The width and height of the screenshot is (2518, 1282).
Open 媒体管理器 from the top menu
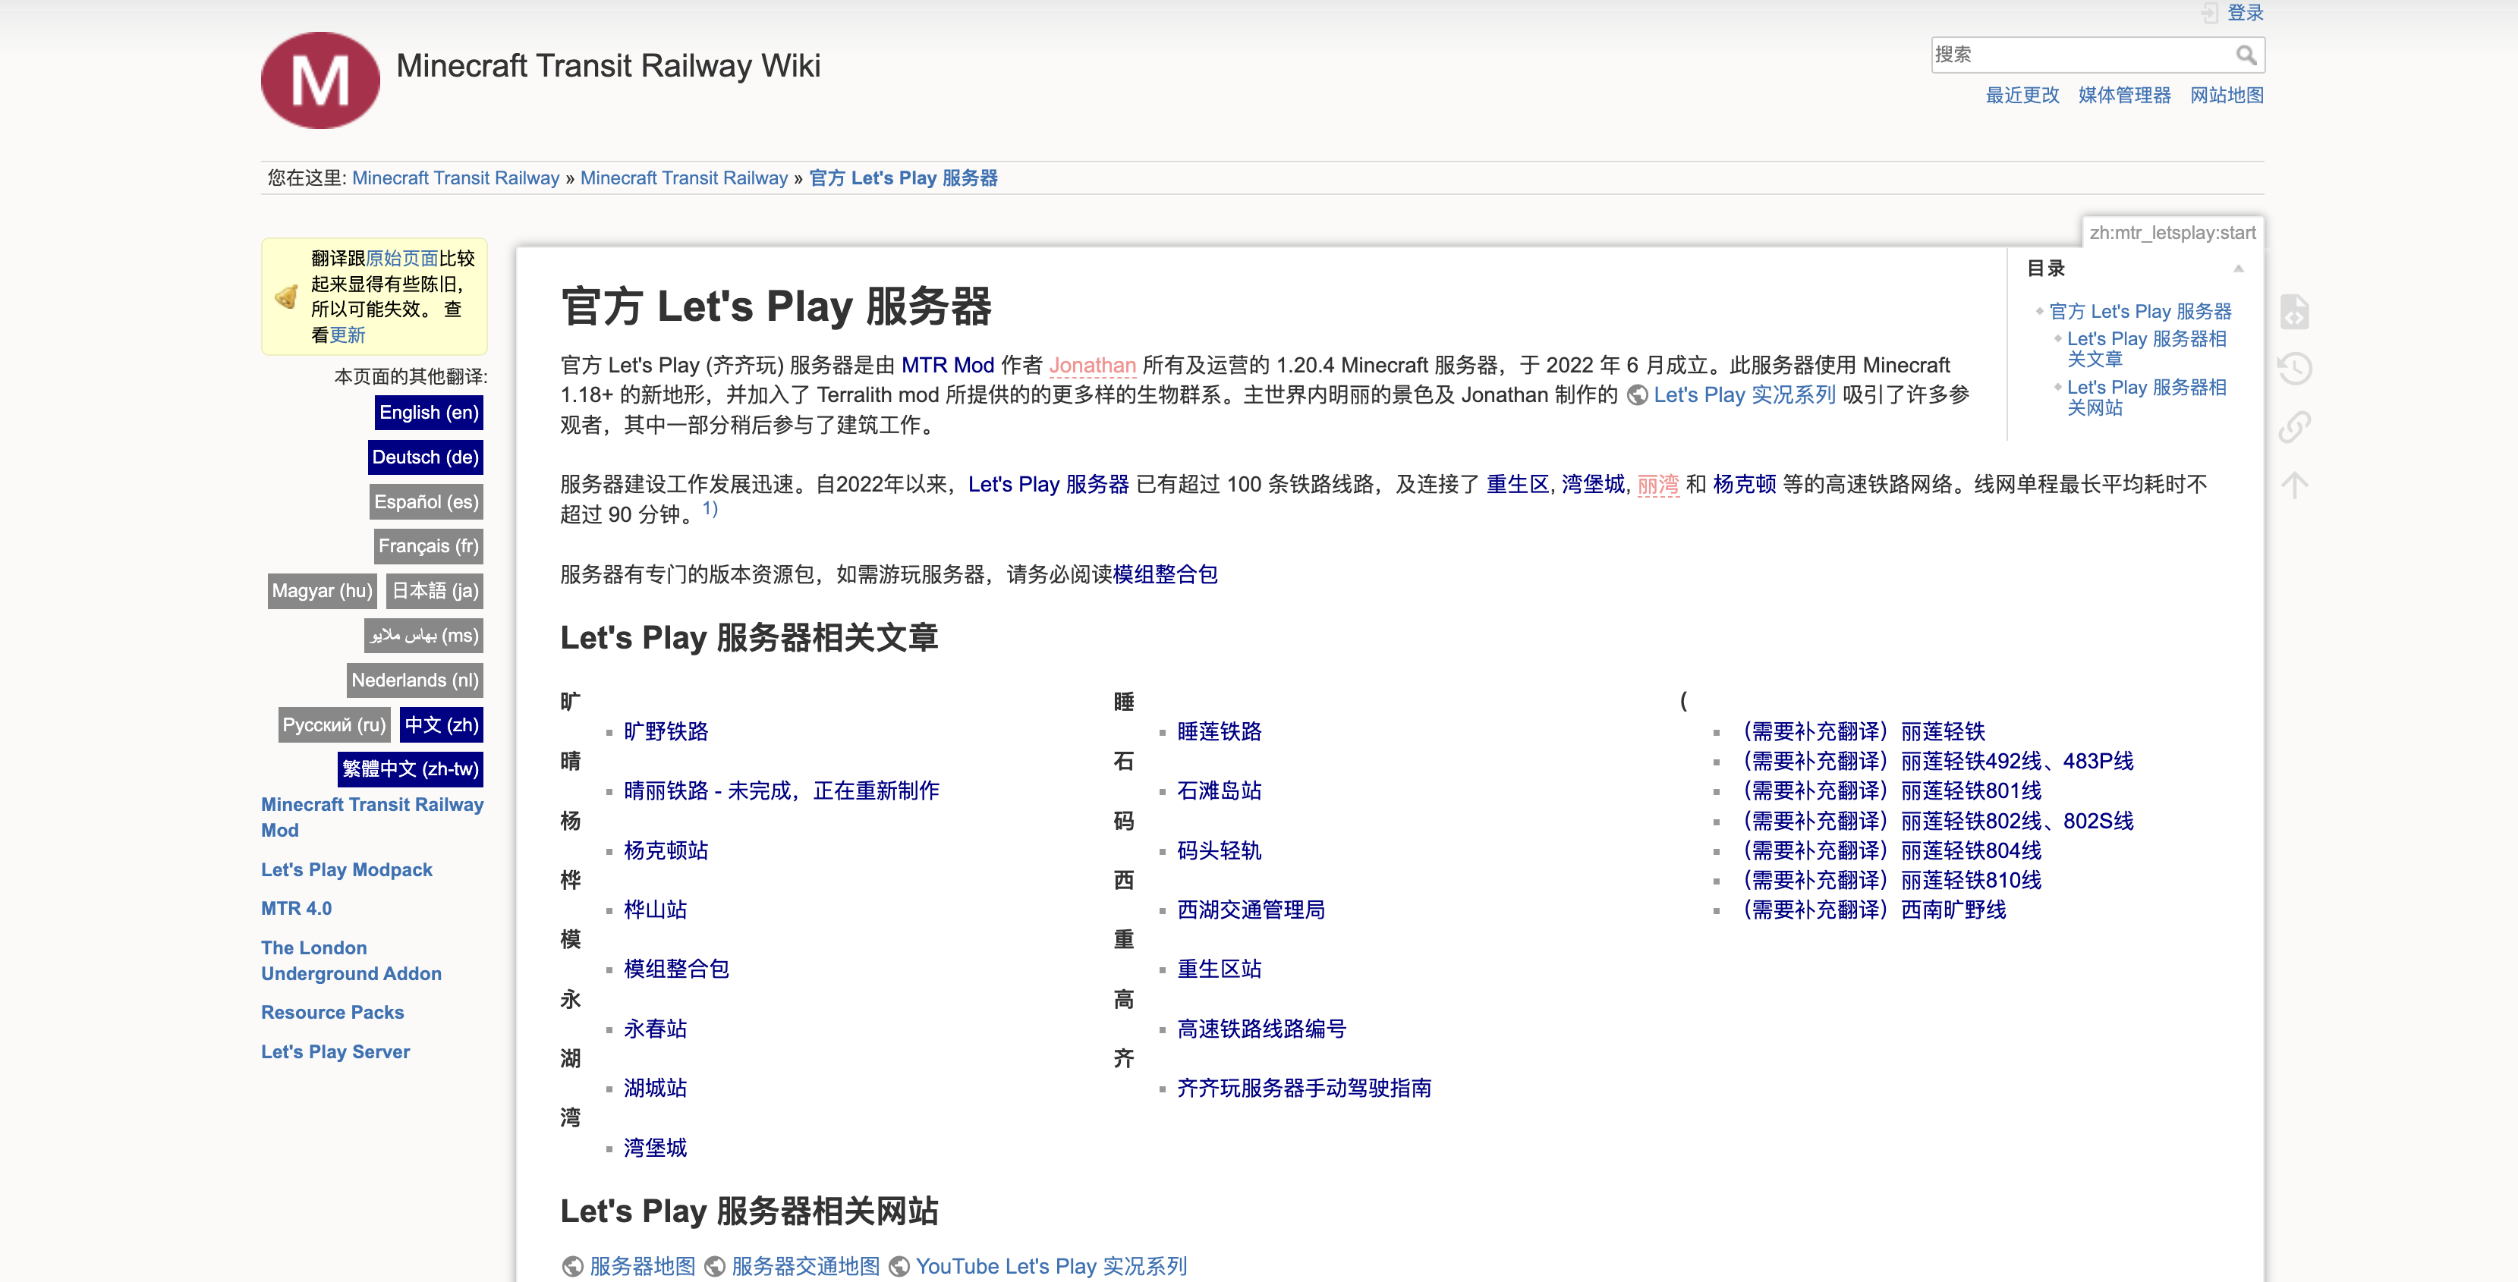click(x=2124, y=96)
